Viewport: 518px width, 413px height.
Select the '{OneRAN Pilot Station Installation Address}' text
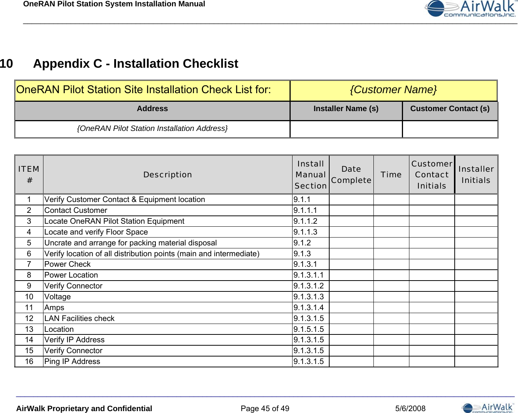pos(152,128)
